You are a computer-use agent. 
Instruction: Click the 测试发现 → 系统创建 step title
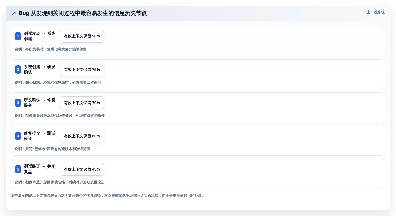click(x=40, y=36)
